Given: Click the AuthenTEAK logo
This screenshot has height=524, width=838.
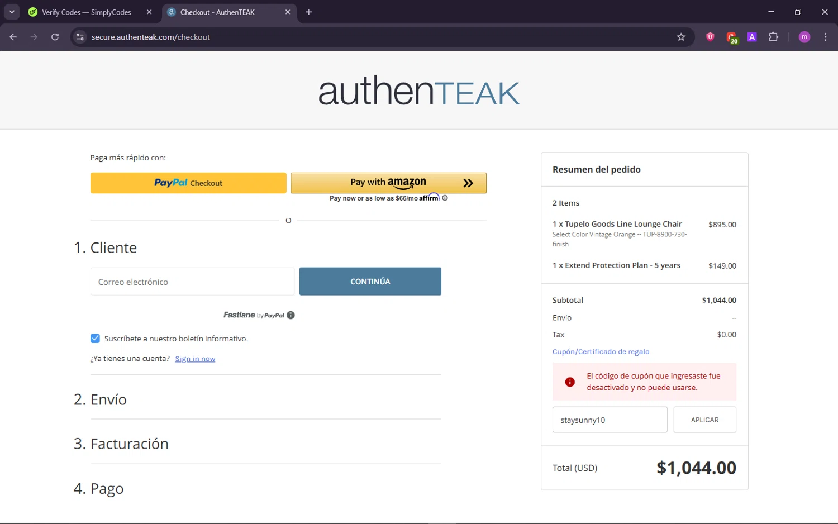Looking at the screenshot, I should click(419, 90).
